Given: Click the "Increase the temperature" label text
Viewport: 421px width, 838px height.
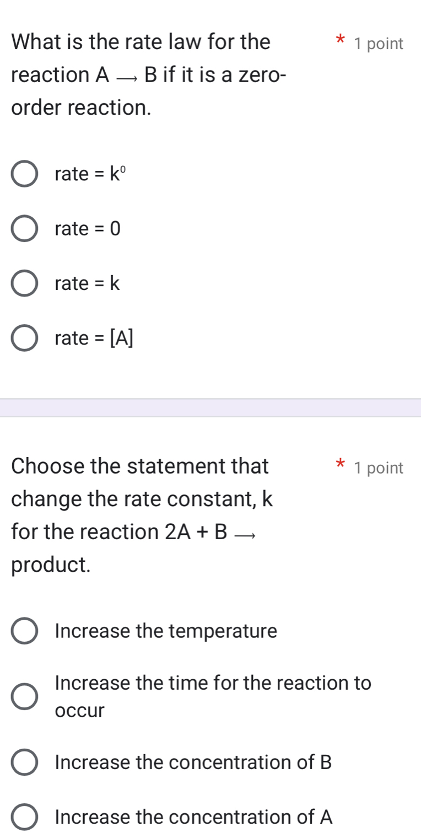Looking at the screenshot, I should coord(166,632).
